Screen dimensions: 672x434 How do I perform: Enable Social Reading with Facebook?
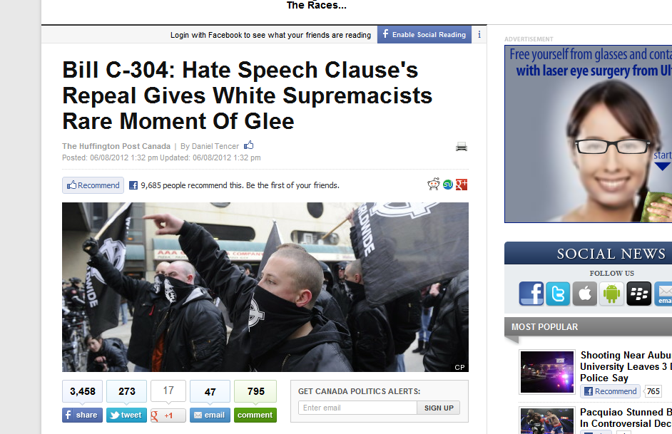point(424,35)
